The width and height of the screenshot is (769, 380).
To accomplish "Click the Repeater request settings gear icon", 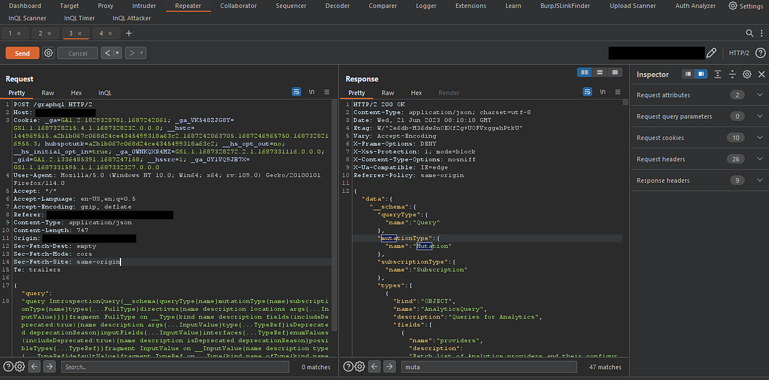I will tap(48, 53).
